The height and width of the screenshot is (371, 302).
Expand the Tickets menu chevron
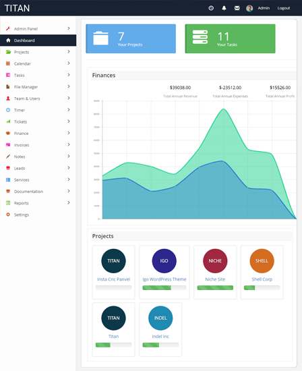click(69, 121)
